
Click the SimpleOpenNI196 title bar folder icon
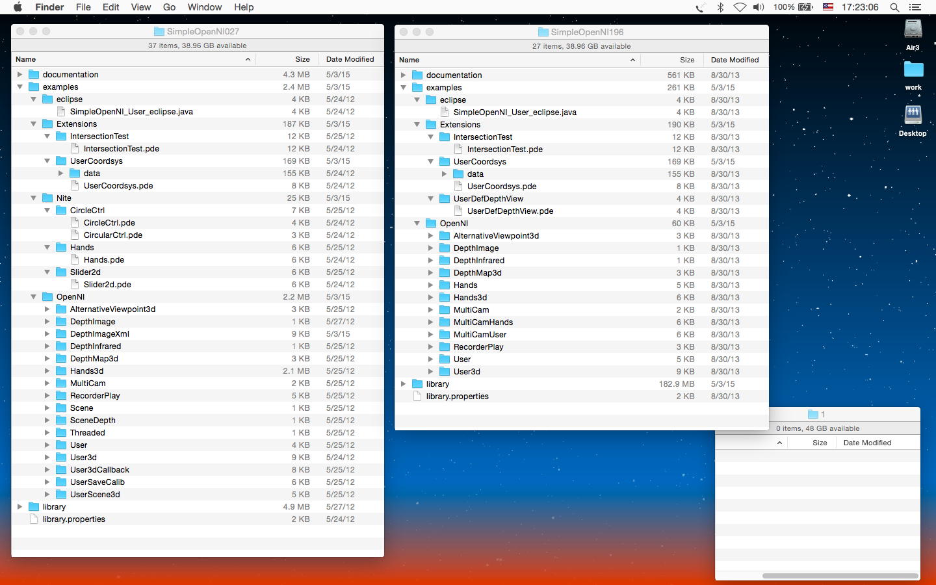pyautogui.click(x=543, y=32)
